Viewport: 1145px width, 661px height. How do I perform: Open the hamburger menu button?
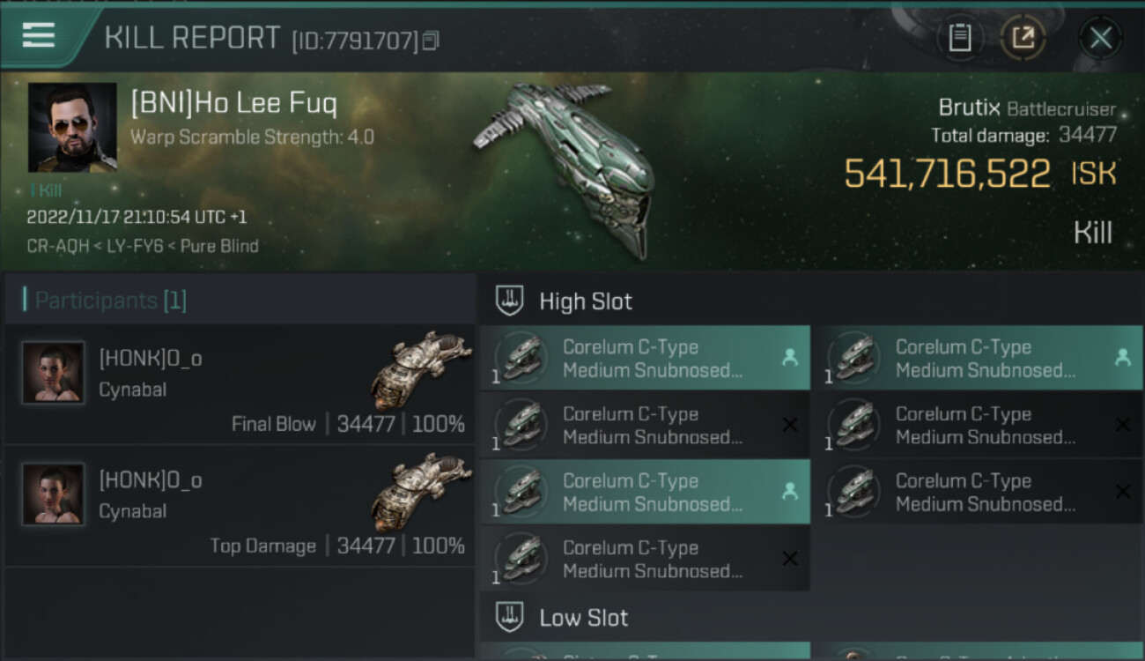[39, 35]
